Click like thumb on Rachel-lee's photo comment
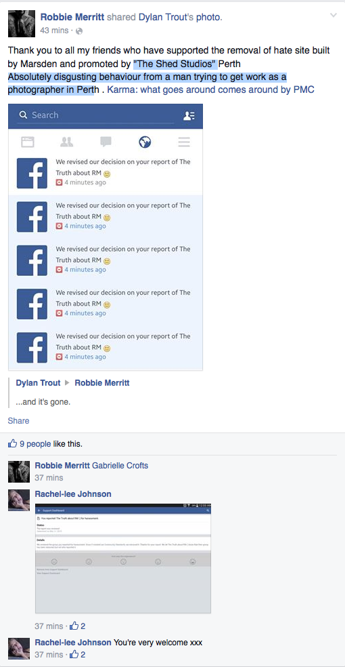This screenshot has height=667, width=345. tap(74, 626)
